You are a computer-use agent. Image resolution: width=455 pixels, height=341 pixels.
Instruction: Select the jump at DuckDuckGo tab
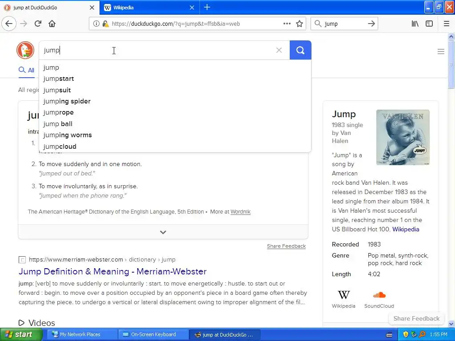coord(49,8)
